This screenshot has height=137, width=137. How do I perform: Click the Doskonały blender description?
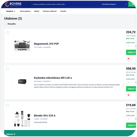tap(41, 122)
